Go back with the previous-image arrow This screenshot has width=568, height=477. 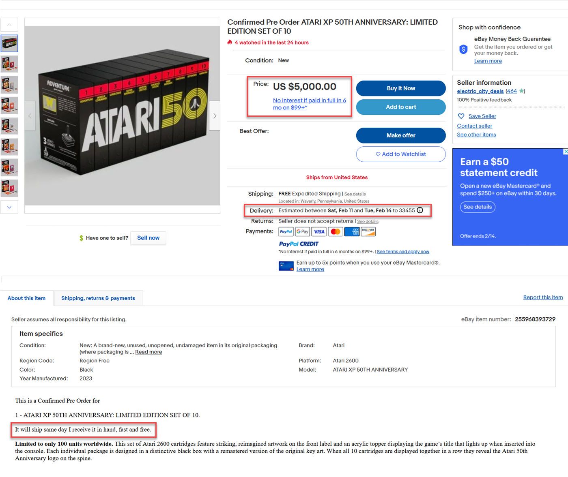30,116
